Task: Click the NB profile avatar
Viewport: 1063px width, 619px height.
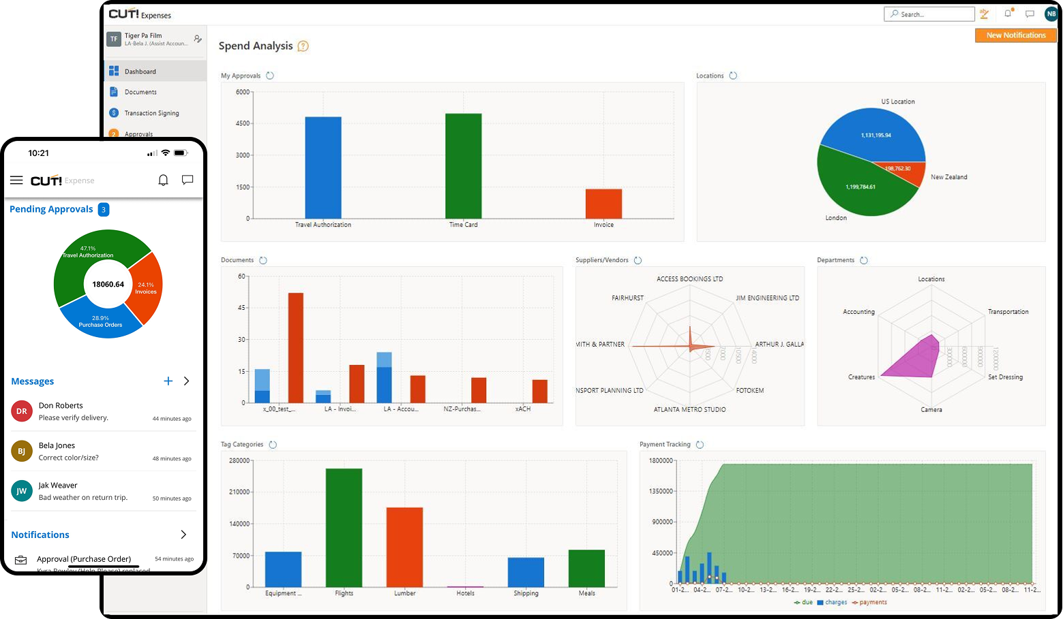Action: coord(1051,14)
